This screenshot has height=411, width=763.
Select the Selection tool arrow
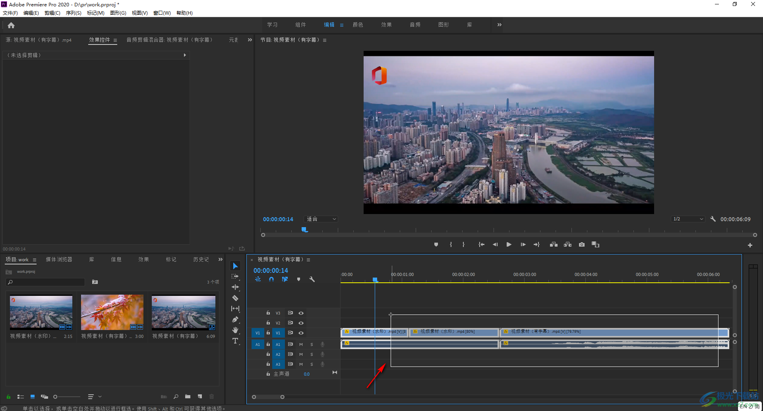pos(235,266)
